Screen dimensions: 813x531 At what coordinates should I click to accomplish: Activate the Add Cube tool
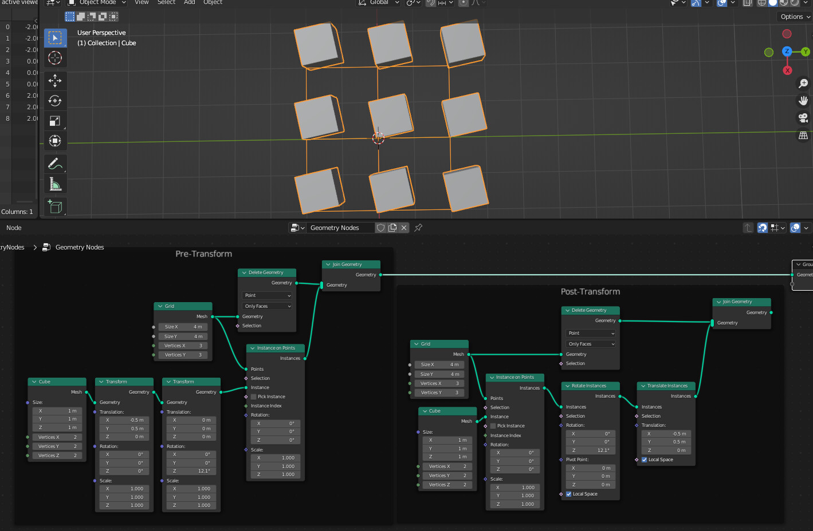[55, 207]
